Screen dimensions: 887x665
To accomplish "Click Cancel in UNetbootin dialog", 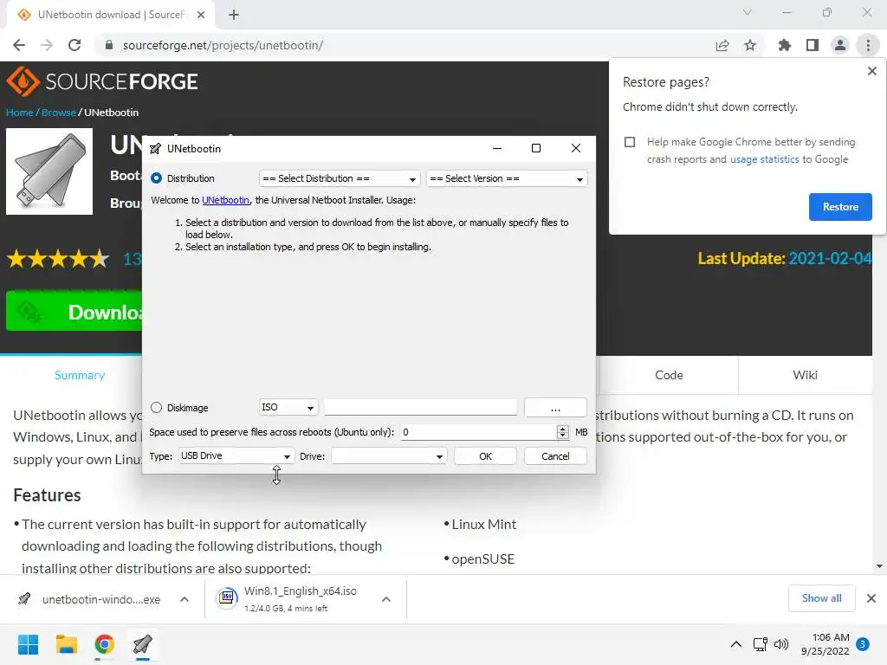I will (x=555, y=456).
